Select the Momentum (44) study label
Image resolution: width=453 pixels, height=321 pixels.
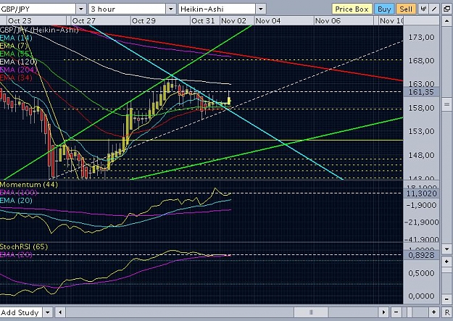tap(29, 184)
